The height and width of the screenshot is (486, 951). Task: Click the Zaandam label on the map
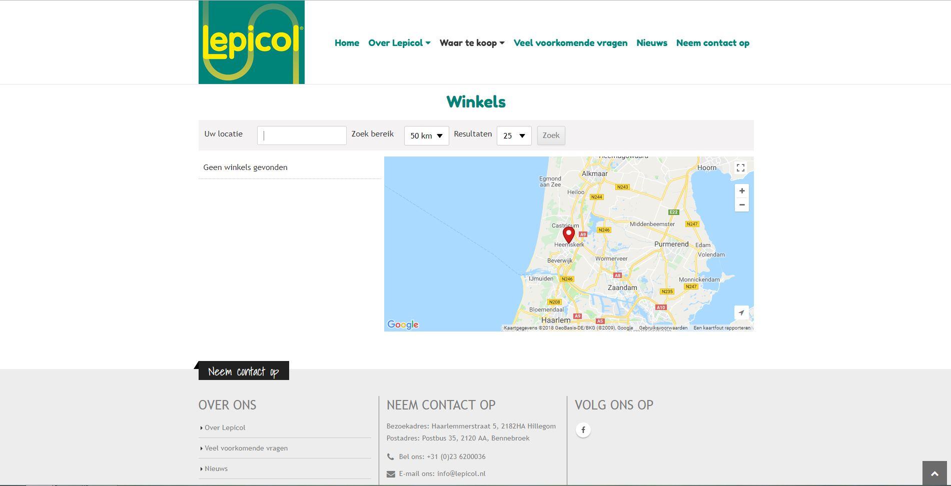(x=622, y=287)
